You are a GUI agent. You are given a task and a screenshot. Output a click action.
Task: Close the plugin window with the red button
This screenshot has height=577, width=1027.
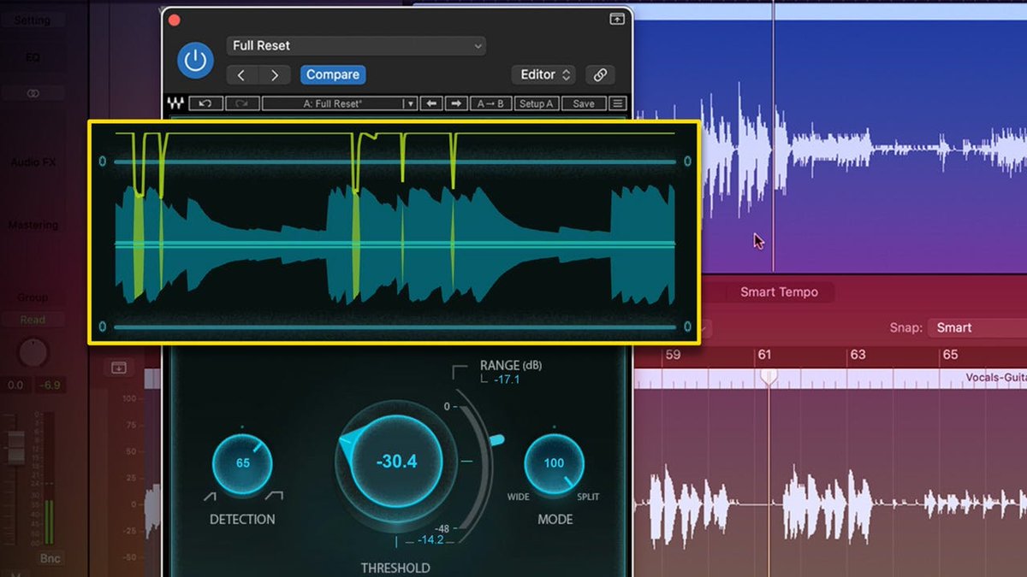coord(175,20)
